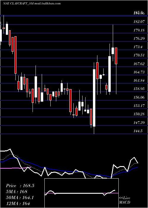Click the 161.84 price axis label
Image resolution: width=148 pixels, height=208 pixels.
click(139, 81)
